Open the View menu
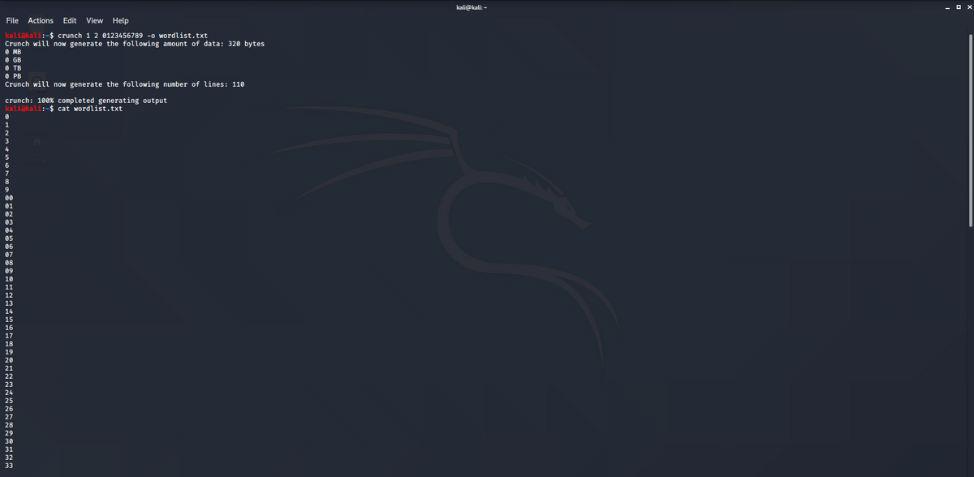 pos(94,20)
